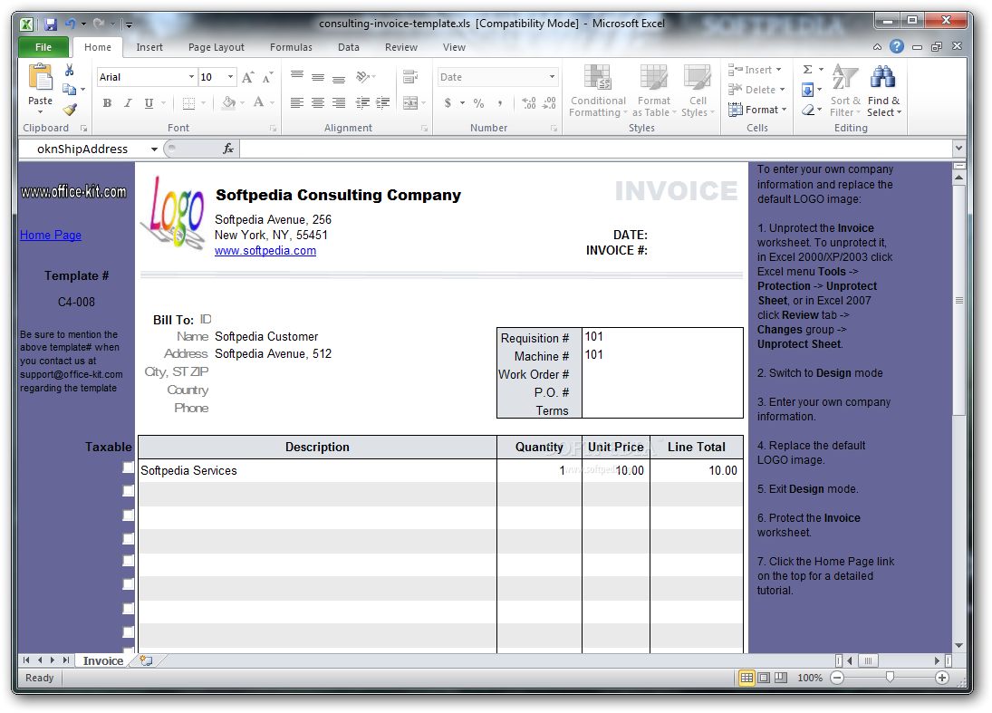Click the Save icon in quick access toolbar
The height and width of the screenshot is (713, 992).
click(x=51, y=24)
